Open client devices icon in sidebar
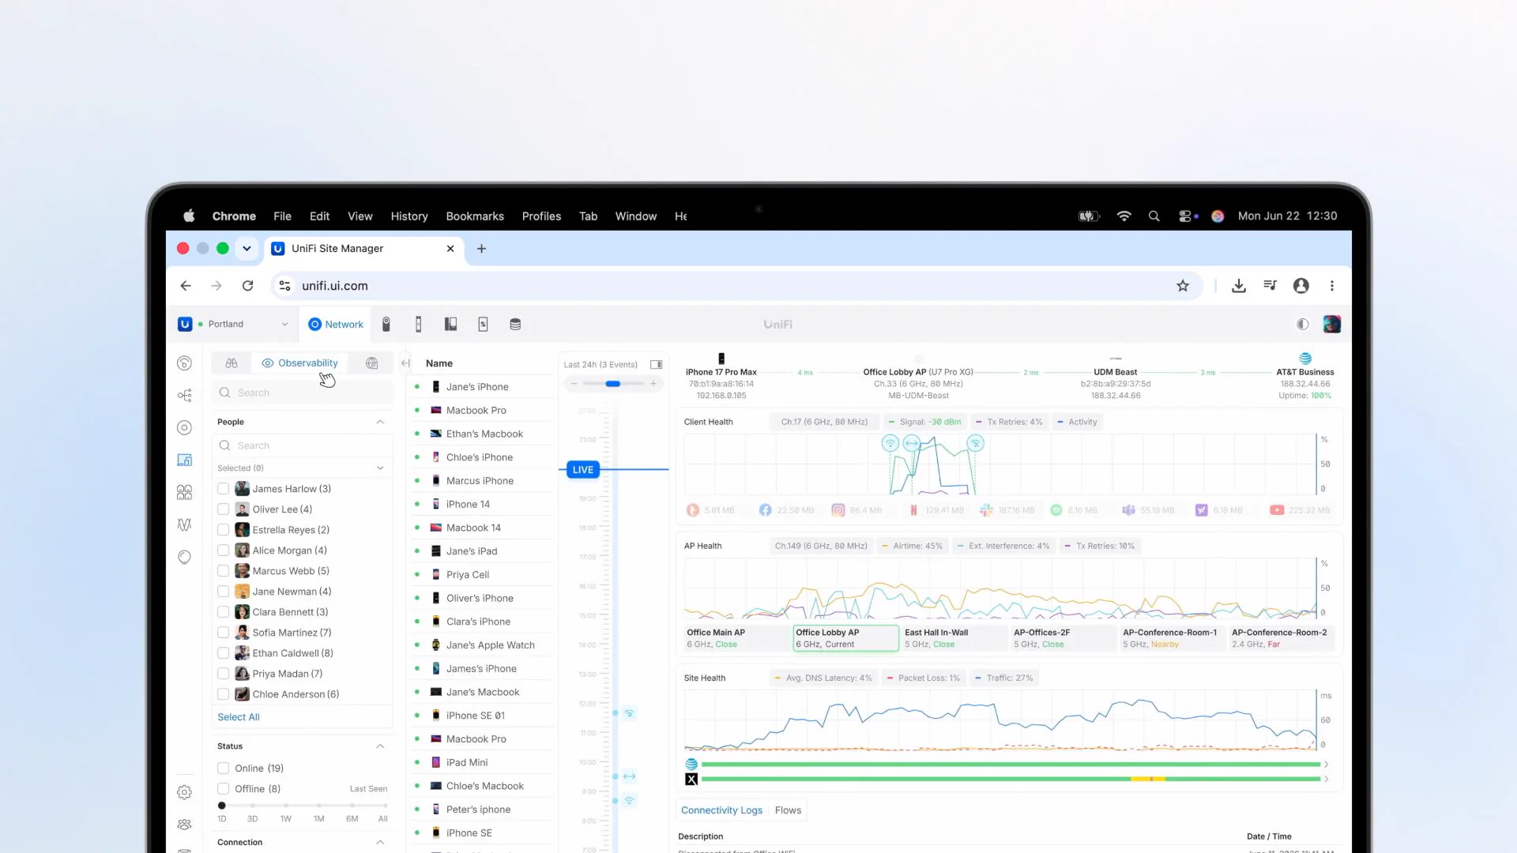Image resolution: width=1517 pixels, height=853 pixels. (184, 460)
